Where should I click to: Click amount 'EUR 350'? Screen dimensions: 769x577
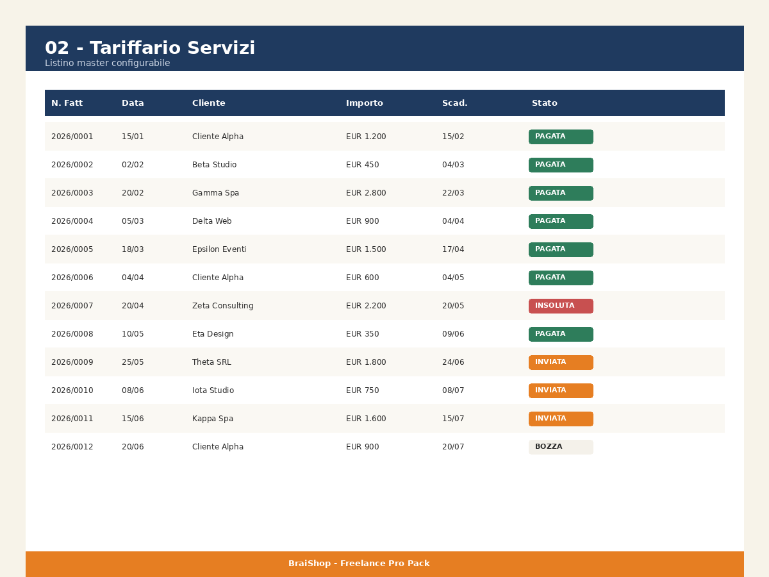point(363,334)
